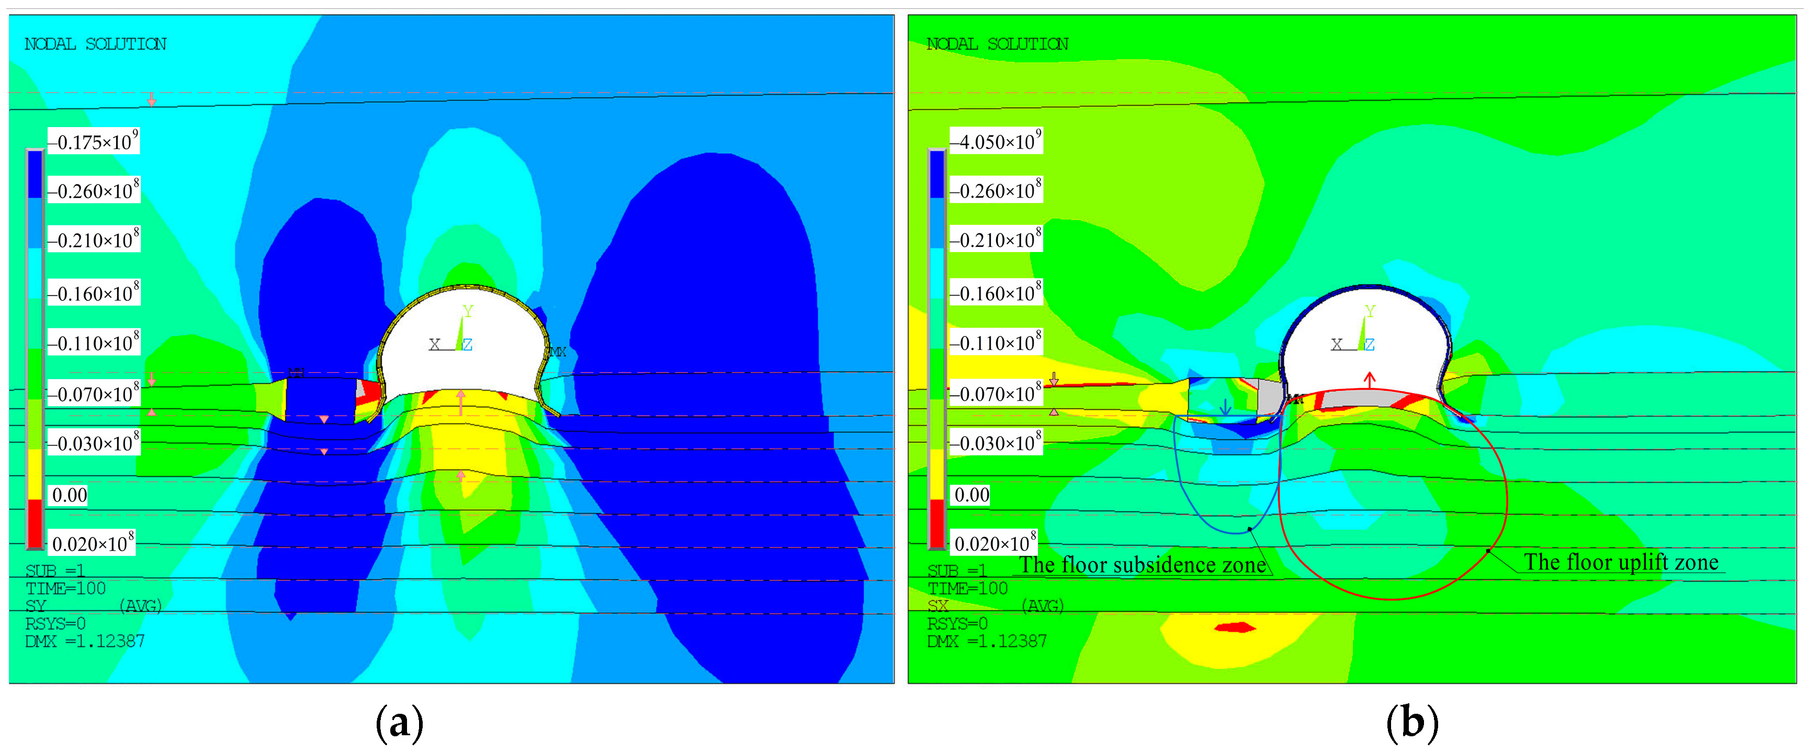Click the pink down arrow near panel (a)'s top-left
This screenshot has height=753, width=1808.
pos(152,100)
